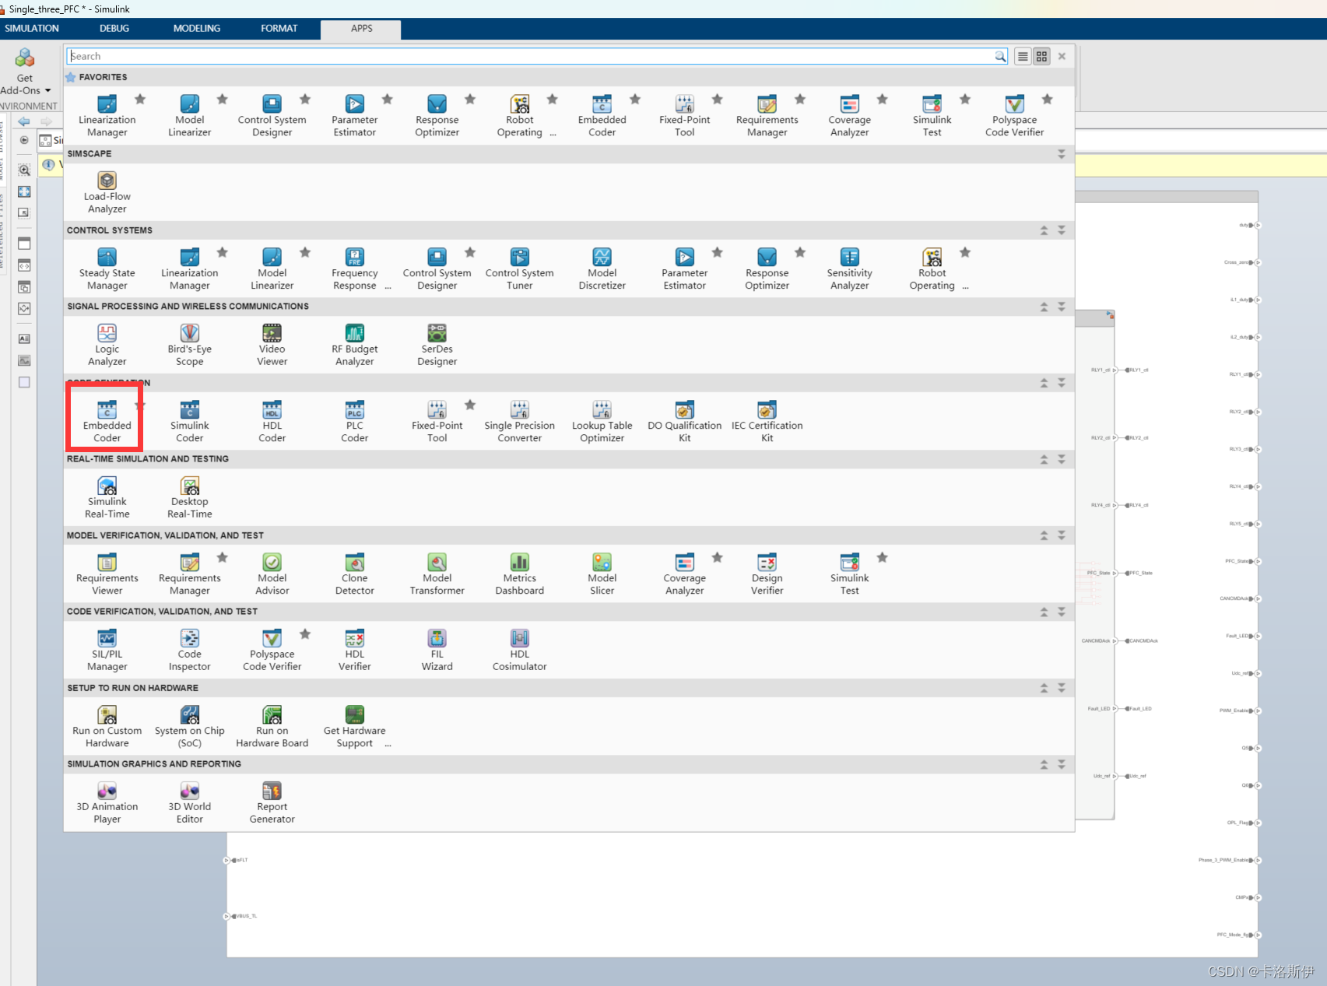
Task: Open the Code Inspector app
Action: (x=189, y=650)
